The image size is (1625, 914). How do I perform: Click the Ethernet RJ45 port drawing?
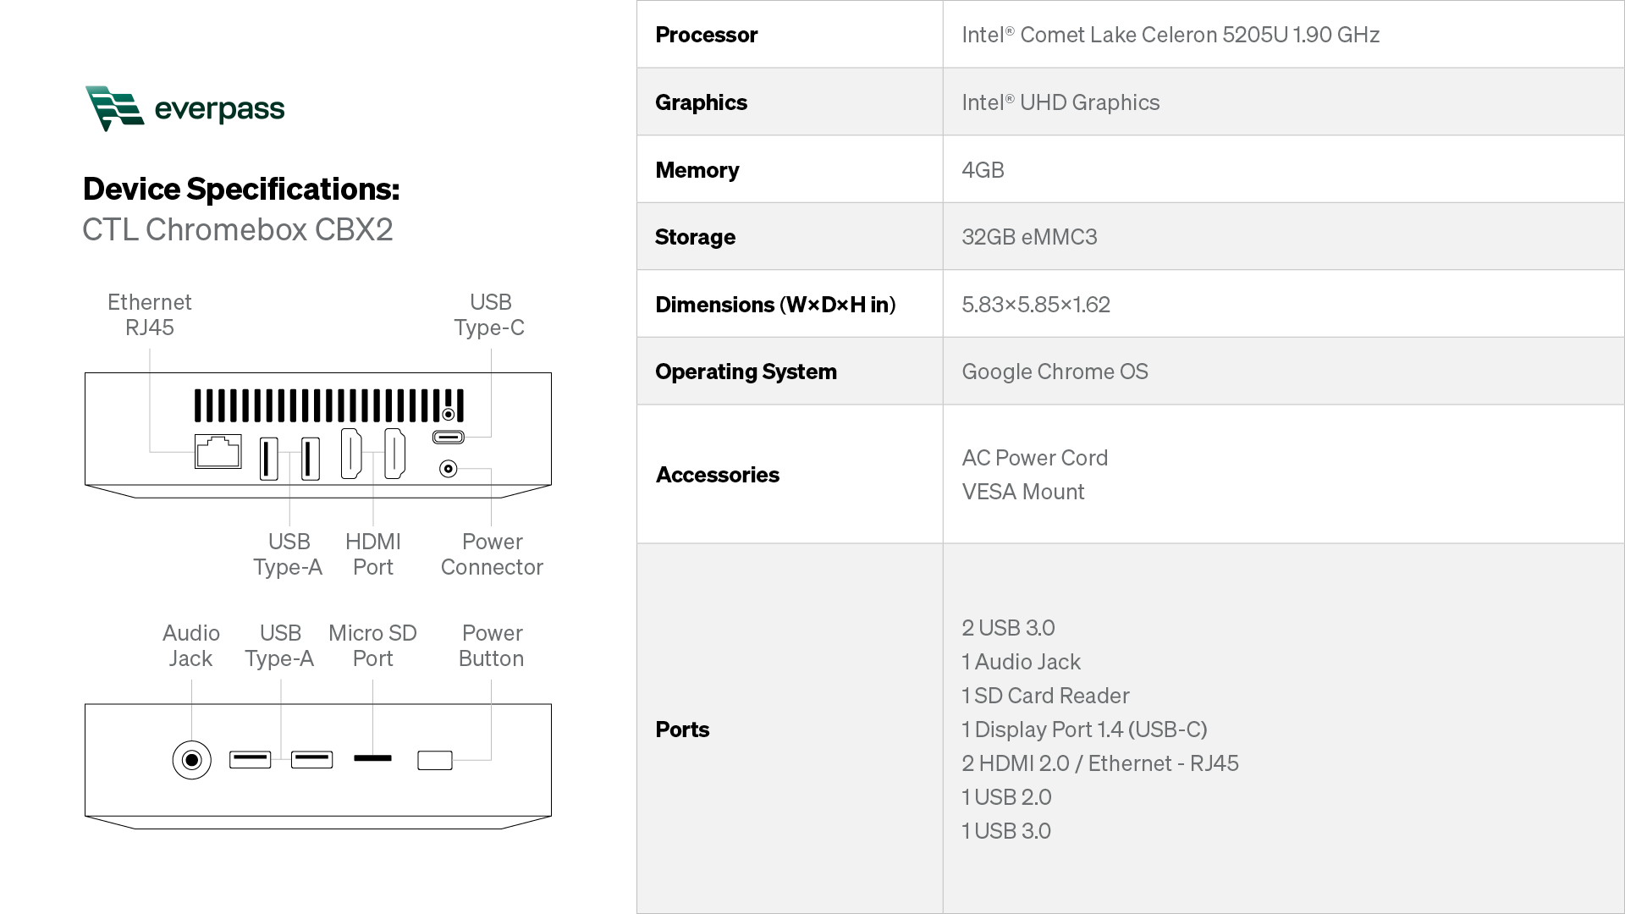pos(218,451)
